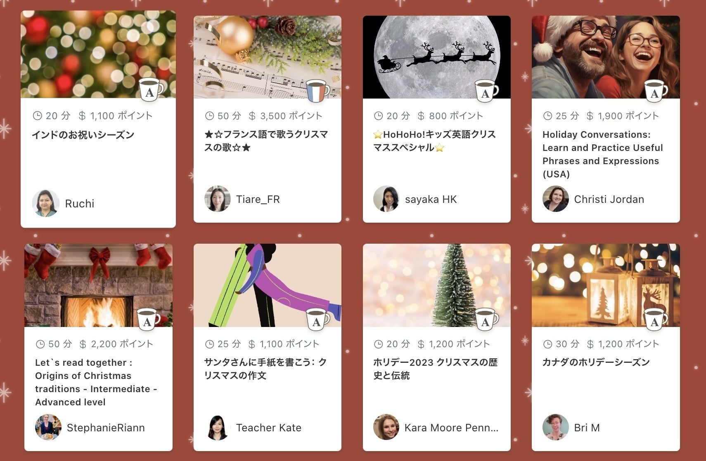Open the Santa sleigh moon thumbnail

437,57
